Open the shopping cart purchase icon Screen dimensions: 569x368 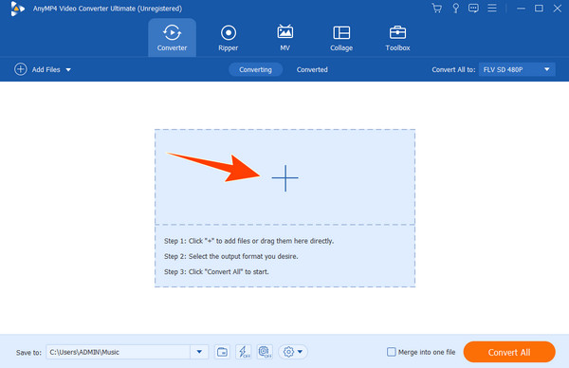(x=437, y=8)
